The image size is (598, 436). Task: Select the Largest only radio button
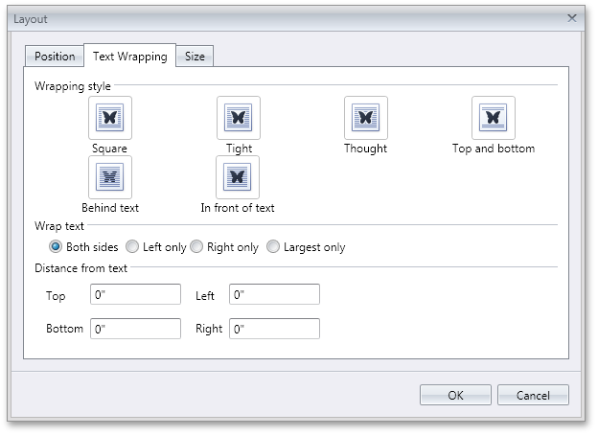pos(274,247)
